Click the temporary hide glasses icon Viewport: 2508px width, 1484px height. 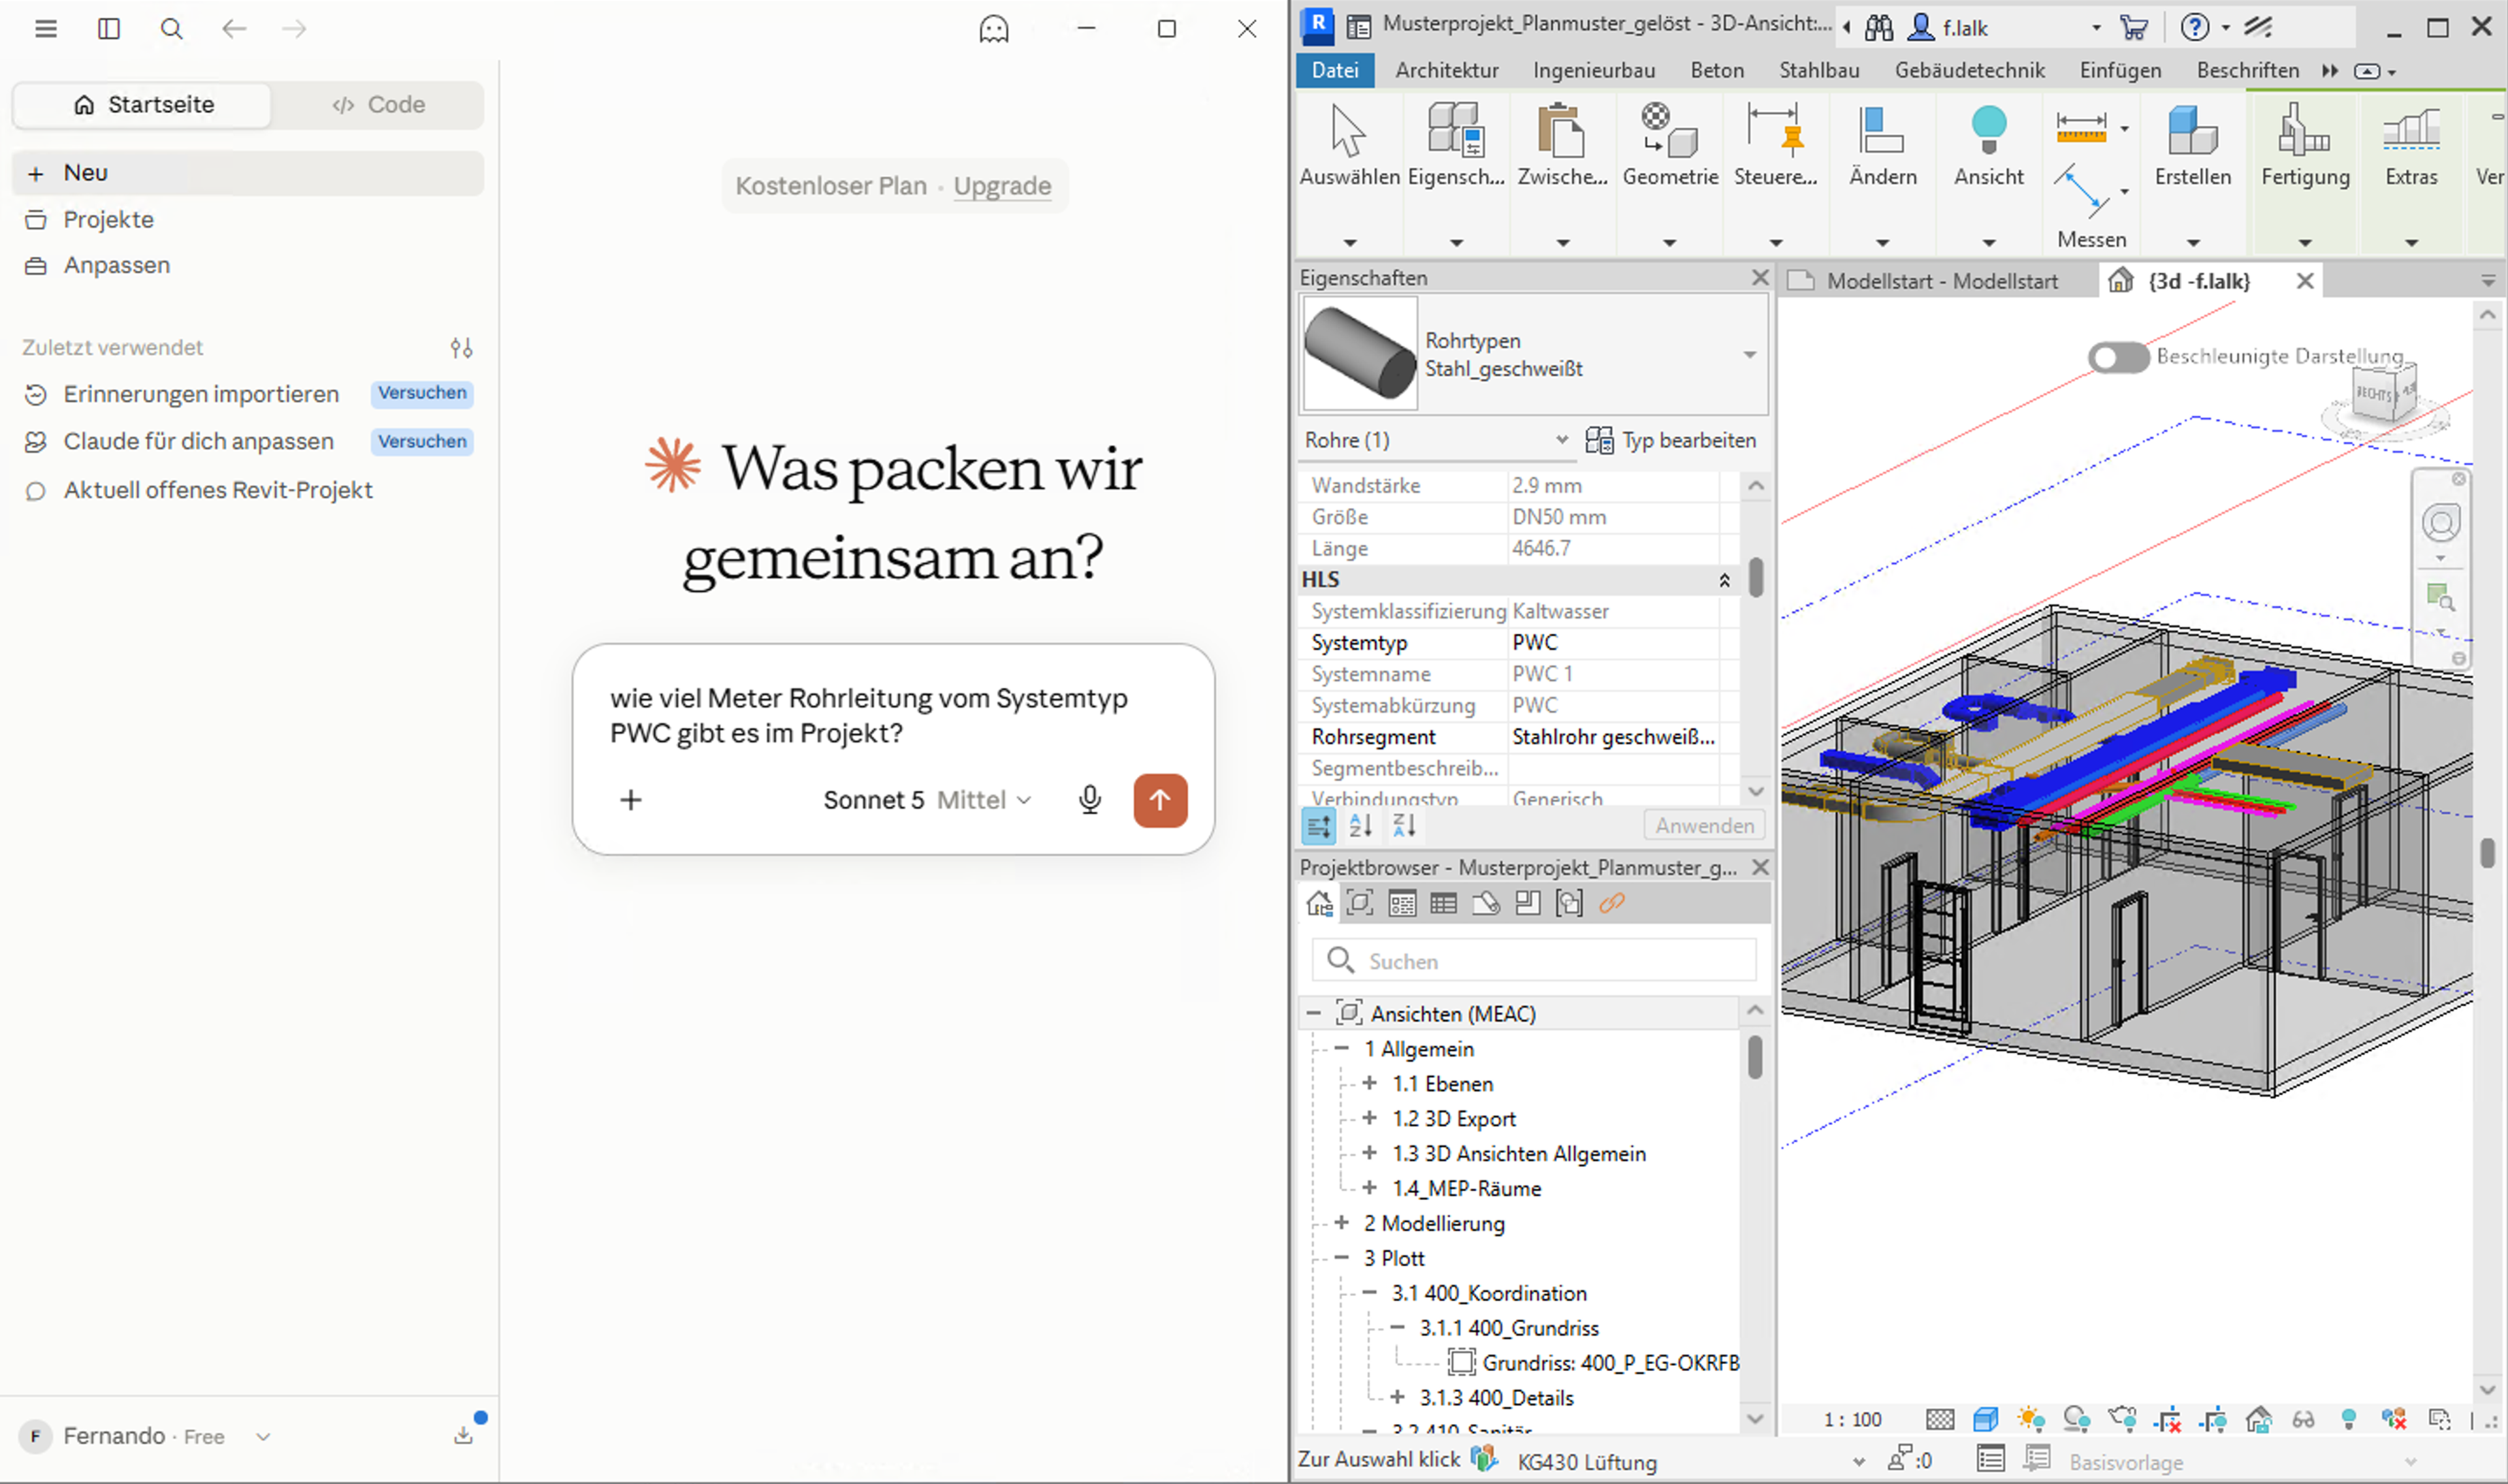coord(2303,1420)
